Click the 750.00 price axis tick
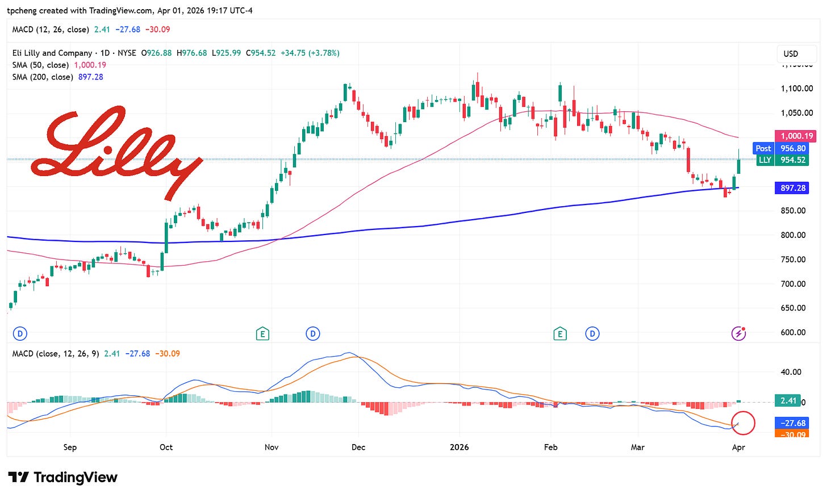 [793, 260]
